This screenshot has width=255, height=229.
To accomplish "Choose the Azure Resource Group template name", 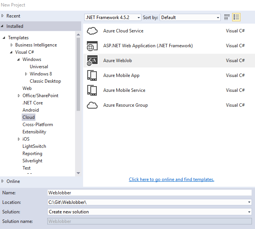I will (125, 105).
